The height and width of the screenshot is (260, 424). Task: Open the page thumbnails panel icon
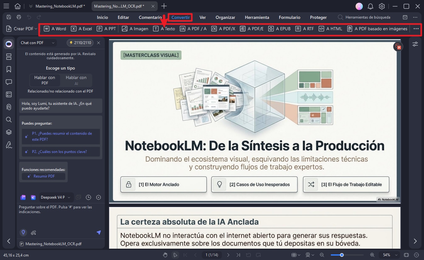(9, 57)
